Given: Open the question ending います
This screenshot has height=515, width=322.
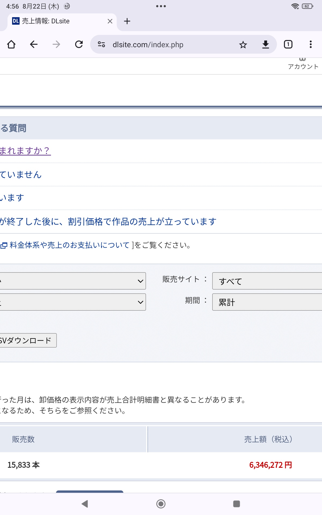Looking at the screenshot, I should click(12, 198).
